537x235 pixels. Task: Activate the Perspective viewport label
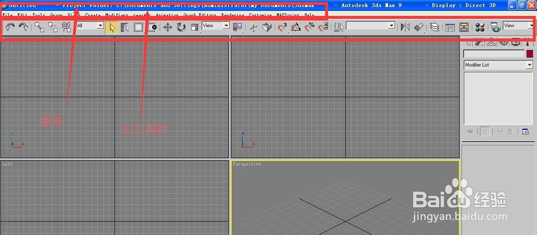247,164
